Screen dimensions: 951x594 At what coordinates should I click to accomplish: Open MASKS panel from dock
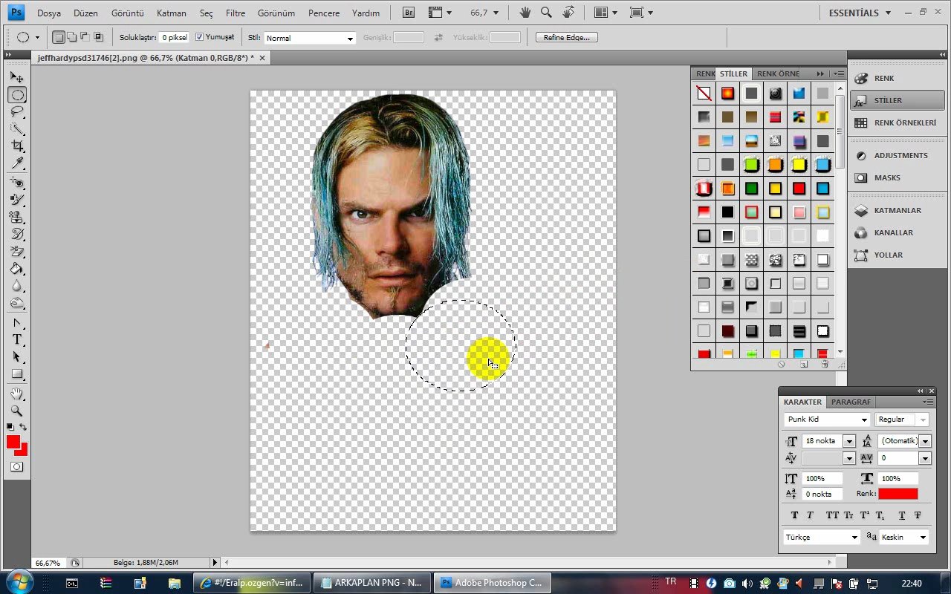887,177
